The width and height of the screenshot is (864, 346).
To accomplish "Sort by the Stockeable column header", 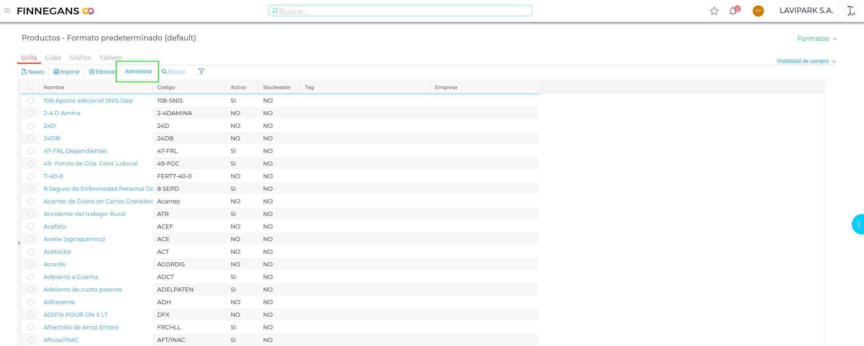I will point(279,87).
